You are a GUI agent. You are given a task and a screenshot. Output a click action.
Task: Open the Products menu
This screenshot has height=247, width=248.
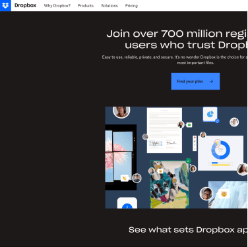coord(86,6)
